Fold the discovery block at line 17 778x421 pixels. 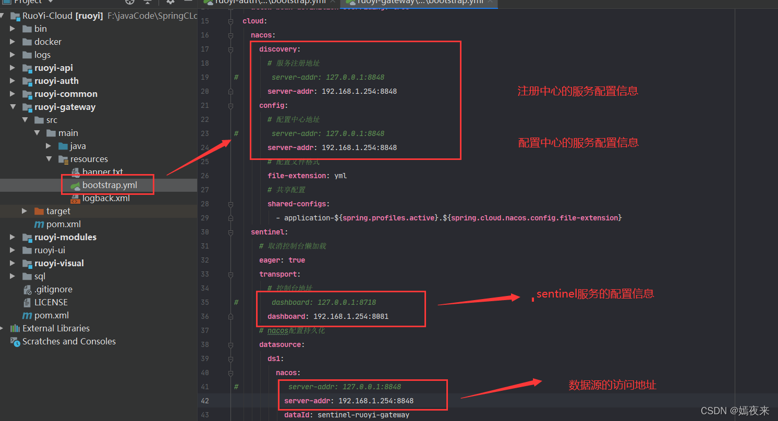[230, 49]
